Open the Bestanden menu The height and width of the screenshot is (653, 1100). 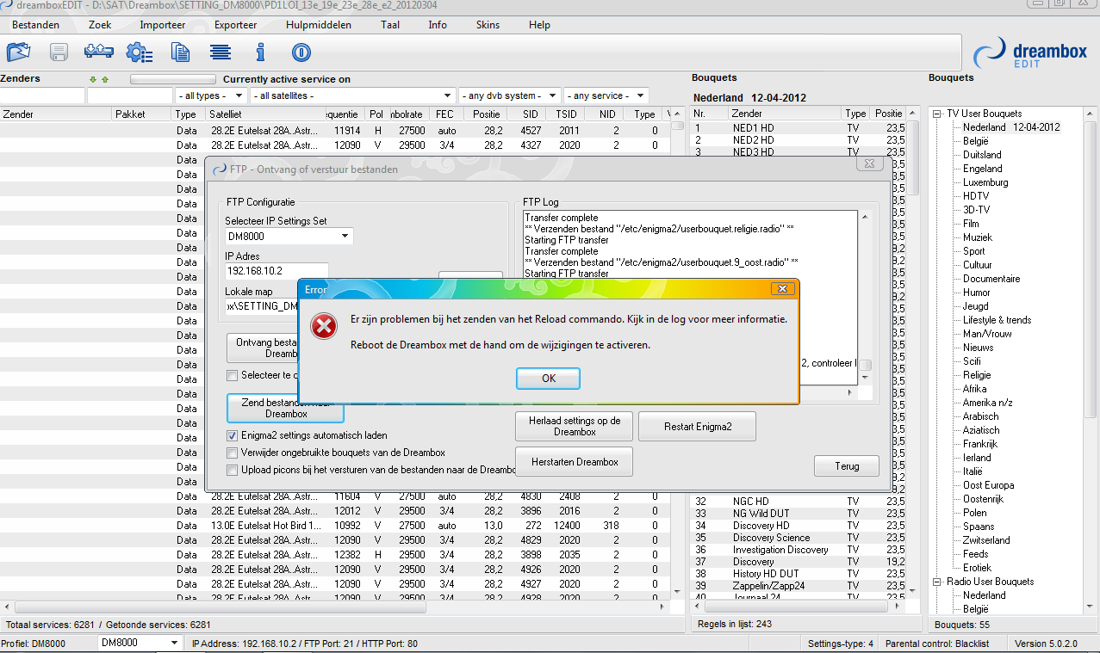pyautogui.click(x=35, y=25)
